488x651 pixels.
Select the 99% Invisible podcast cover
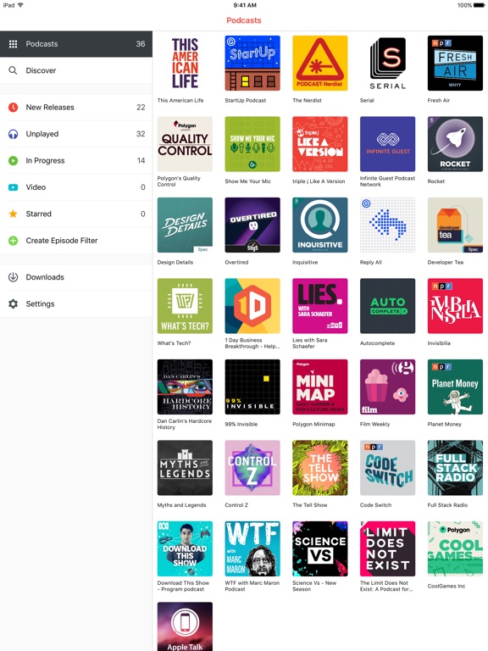pos(252,387)
